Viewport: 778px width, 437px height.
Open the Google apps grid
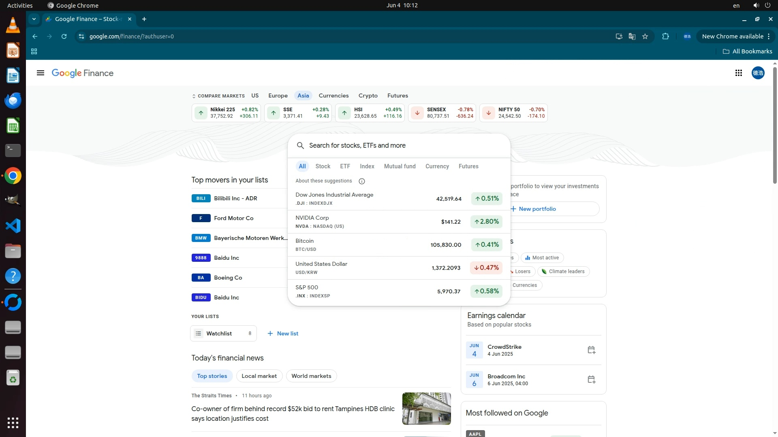click(x=738, y=73)
